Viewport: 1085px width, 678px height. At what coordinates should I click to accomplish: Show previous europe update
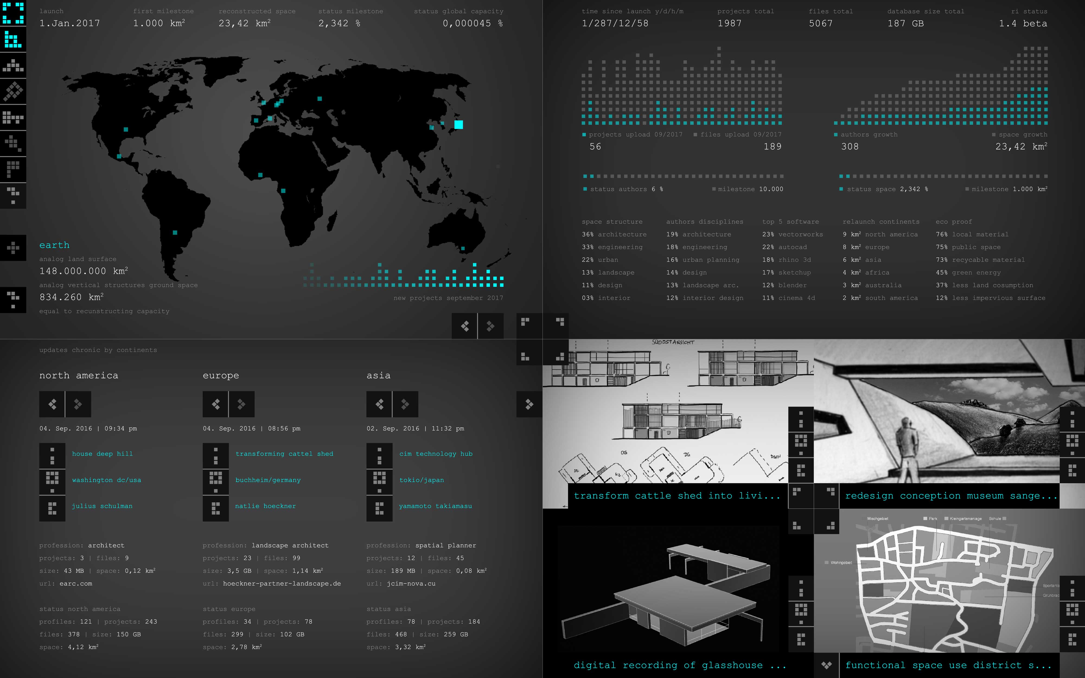point(216,404)
